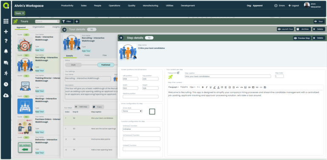Click the Left position input field

click(x=130, y=79)
